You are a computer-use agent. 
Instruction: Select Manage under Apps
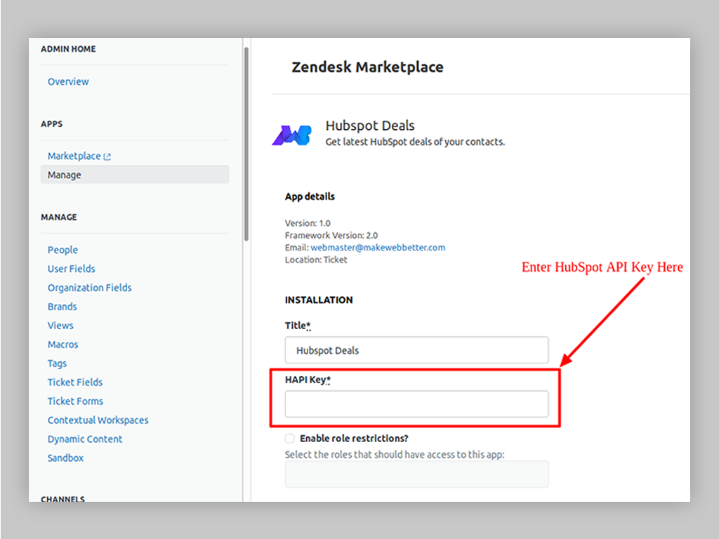pyautogui.click(x=65, y=175)
